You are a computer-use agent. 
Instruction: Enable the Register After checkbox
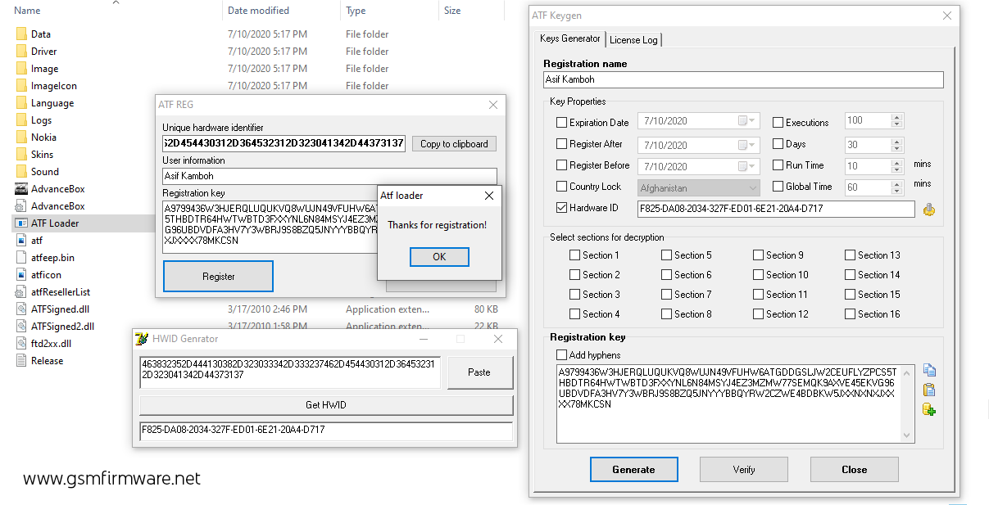pos(561,144)
